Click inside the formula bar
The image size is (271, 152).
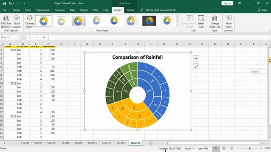point(158,37)
